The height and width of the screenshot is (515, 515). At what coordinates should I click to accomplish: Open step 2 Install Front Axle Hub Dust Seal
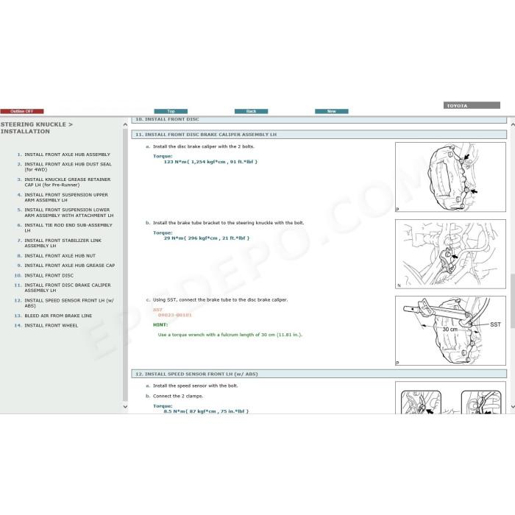68,167
